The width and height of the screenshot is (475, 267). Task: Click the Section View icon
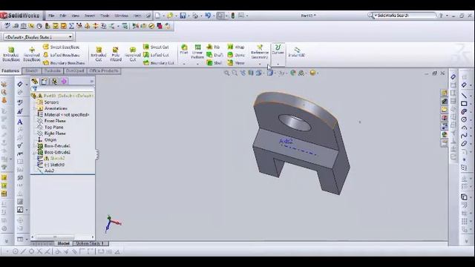coord(251,73)
